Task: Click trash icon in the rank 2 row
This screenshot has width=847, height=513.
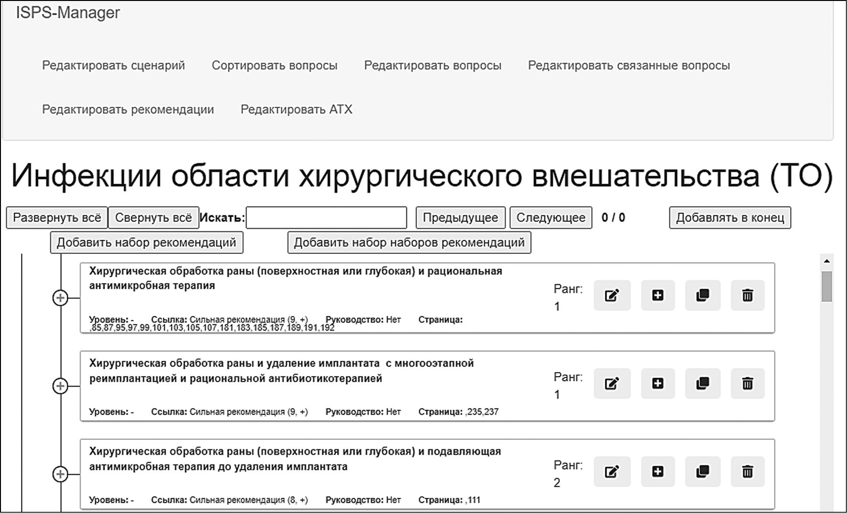Action: pos(747,471)
